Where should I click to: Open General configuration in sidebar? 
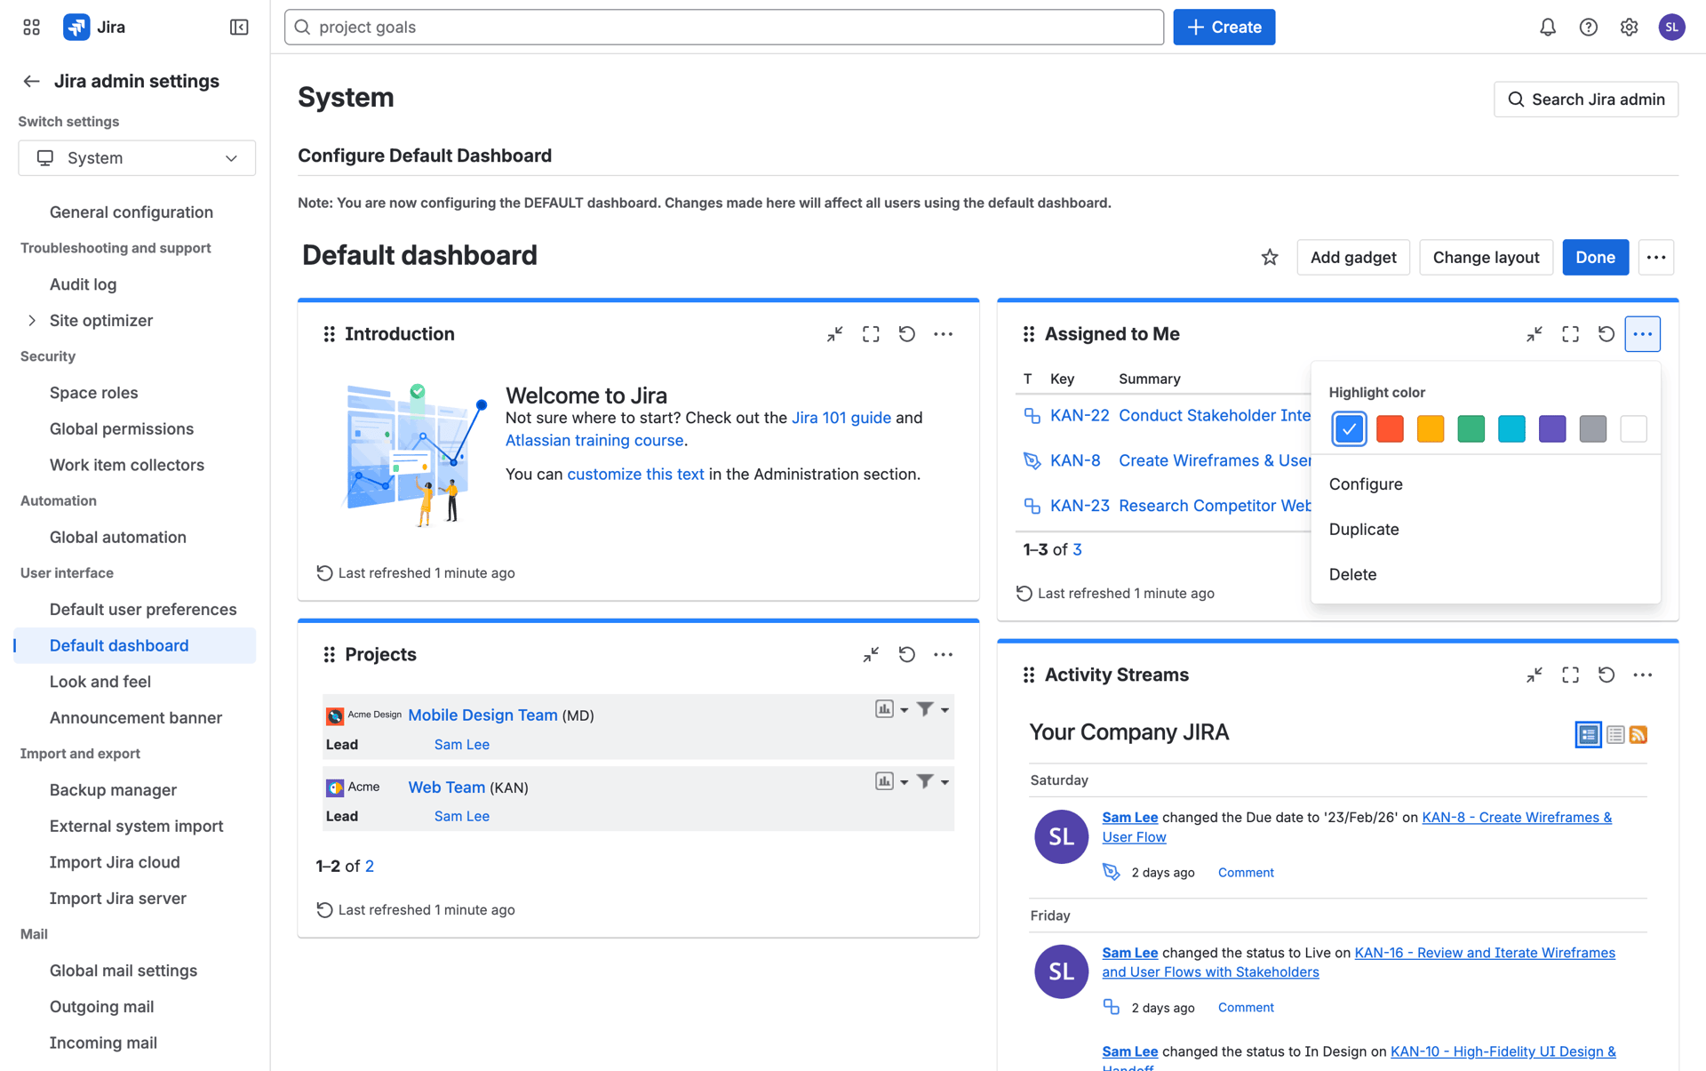(x=132, y=212)
